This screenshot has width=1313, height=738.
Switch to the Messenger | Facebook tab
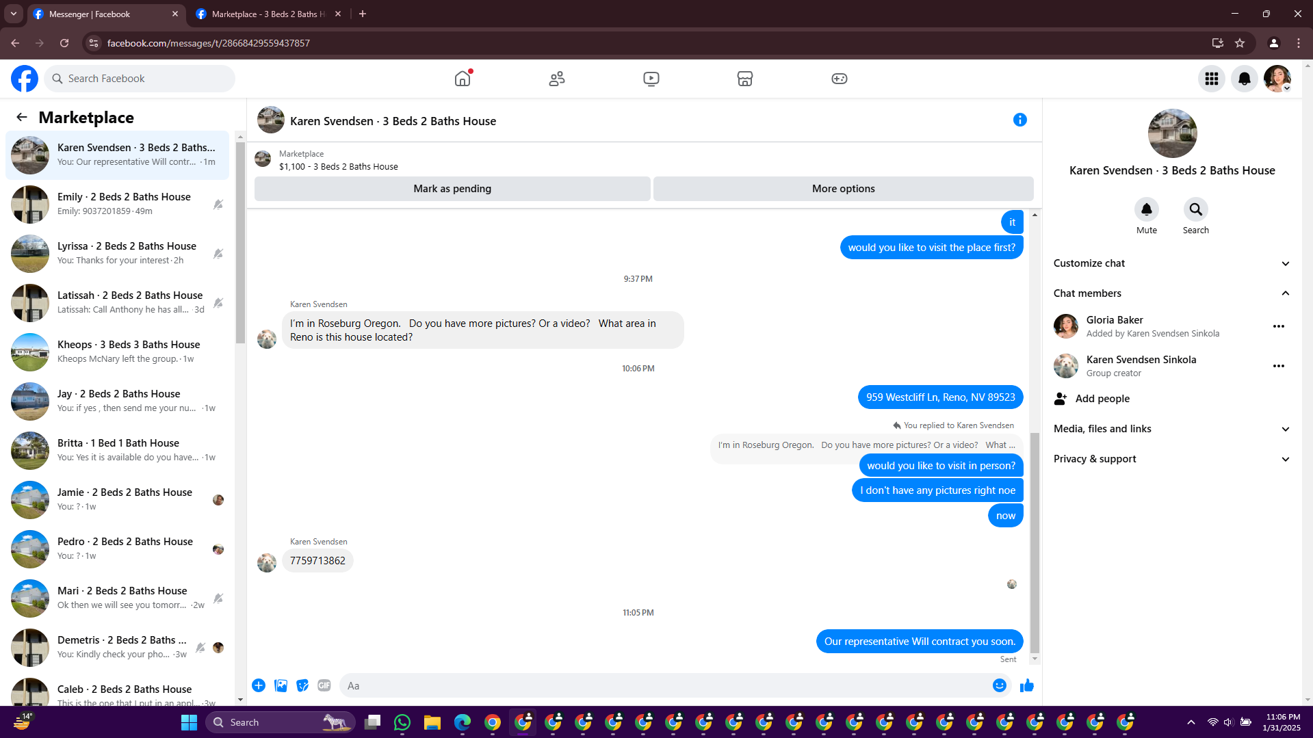(106, 14)
